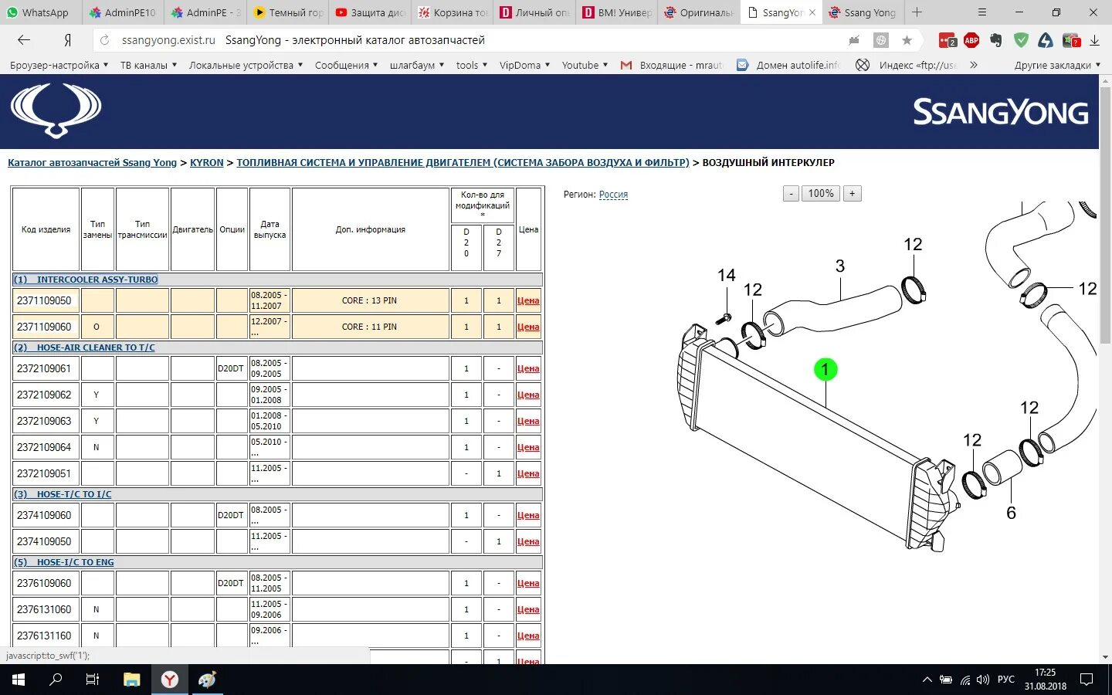The height and width of the screenshot is (695, 1112).
Task: Click part label 14 on the diagram
Action: (726, 276)
